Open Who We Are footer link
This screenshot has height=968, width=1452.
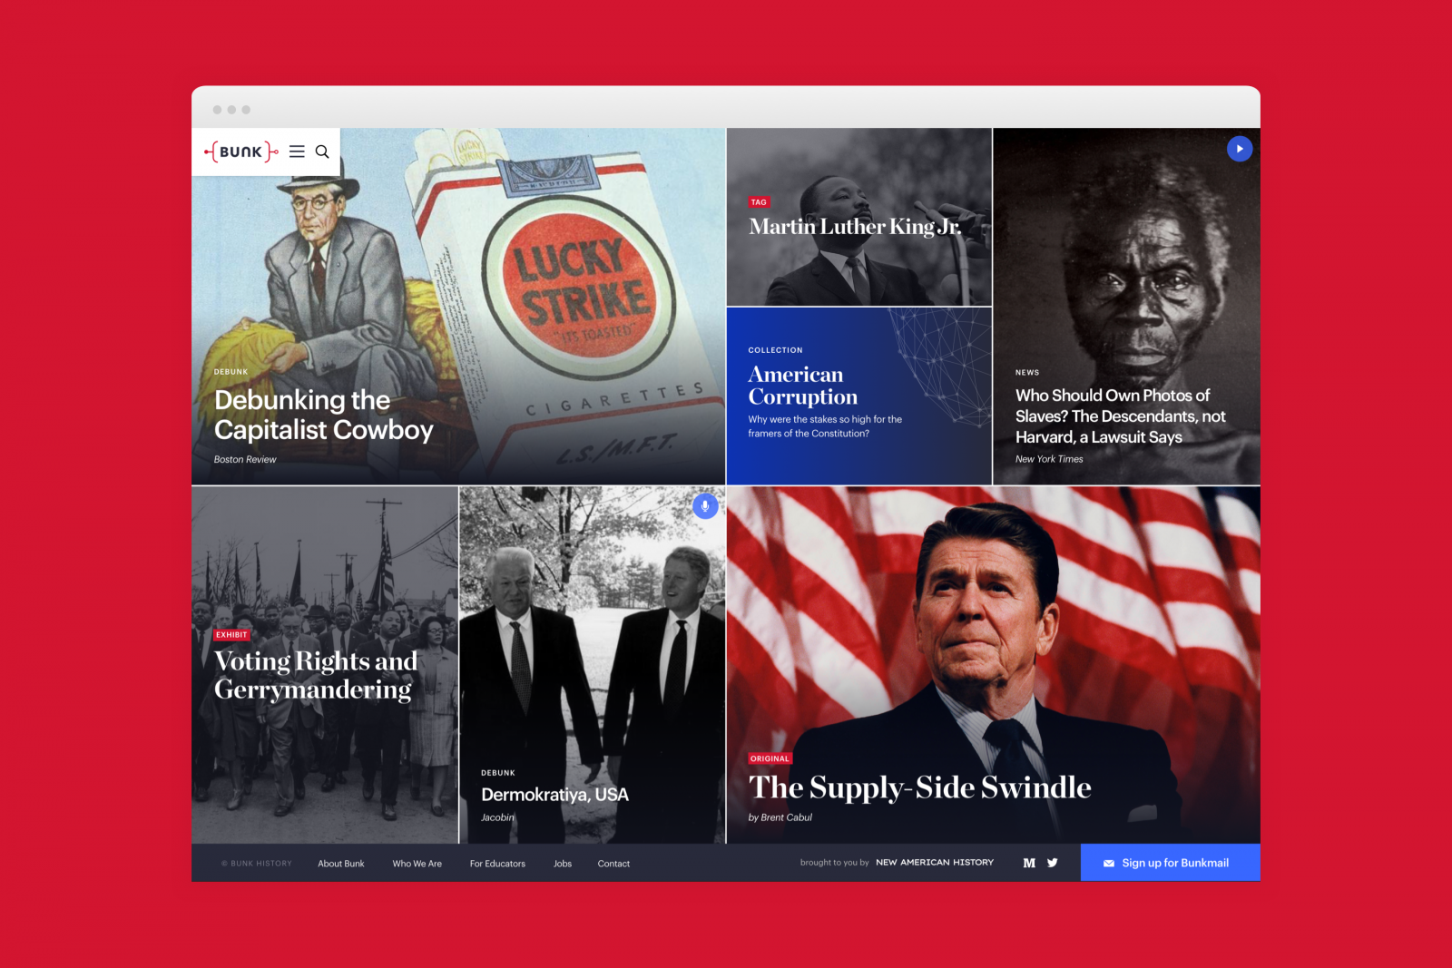(x=417, y=864)
